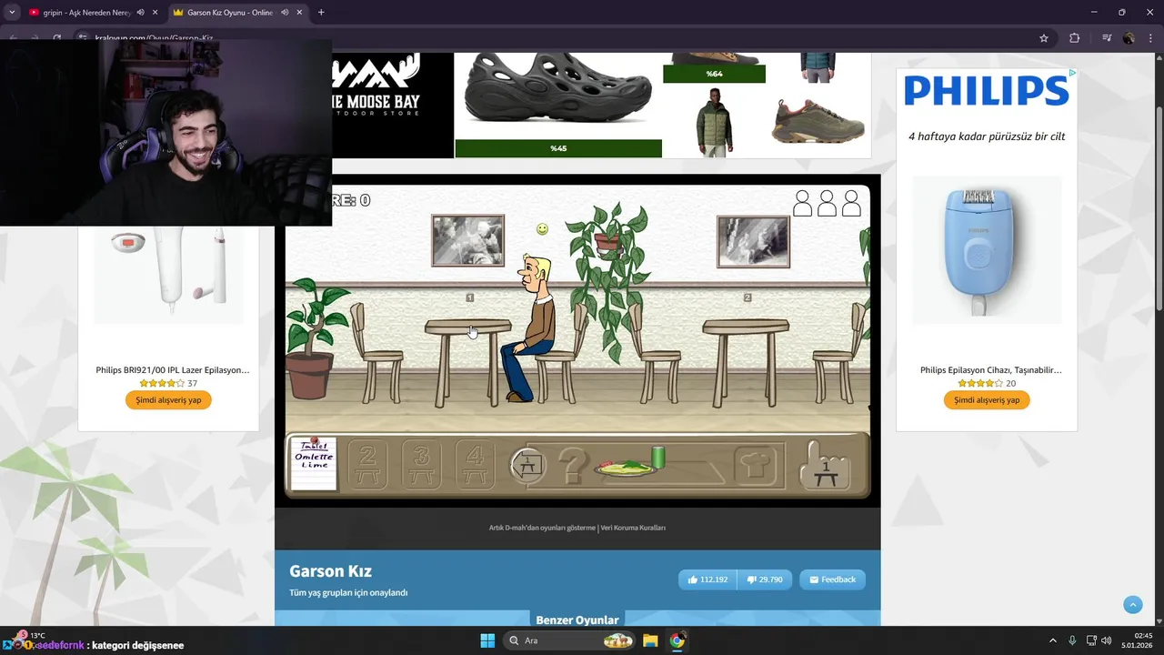
Task: Open the browser extensions puzzle icon
Action: pyautogui.click(x=1074, y=38)
